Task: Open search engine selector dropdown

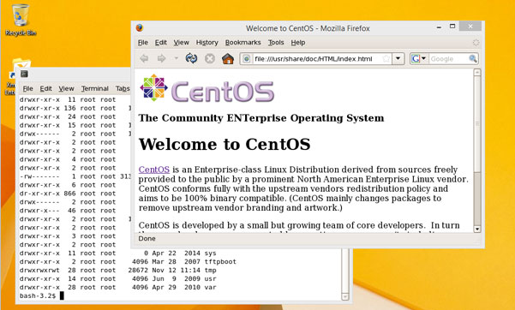Action: click(x=419, y=59)
